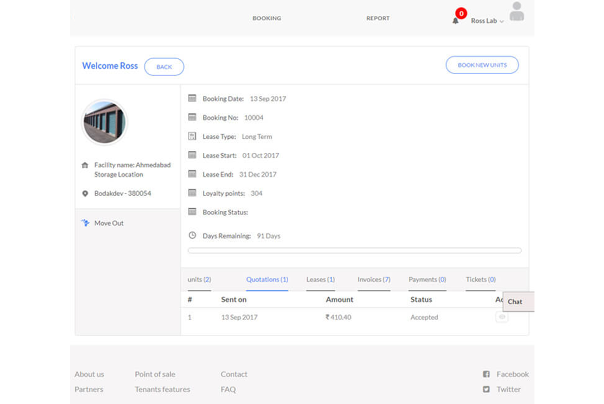Open the FAQ footer link
Screen dimensions: 604x404
(228, 389)
